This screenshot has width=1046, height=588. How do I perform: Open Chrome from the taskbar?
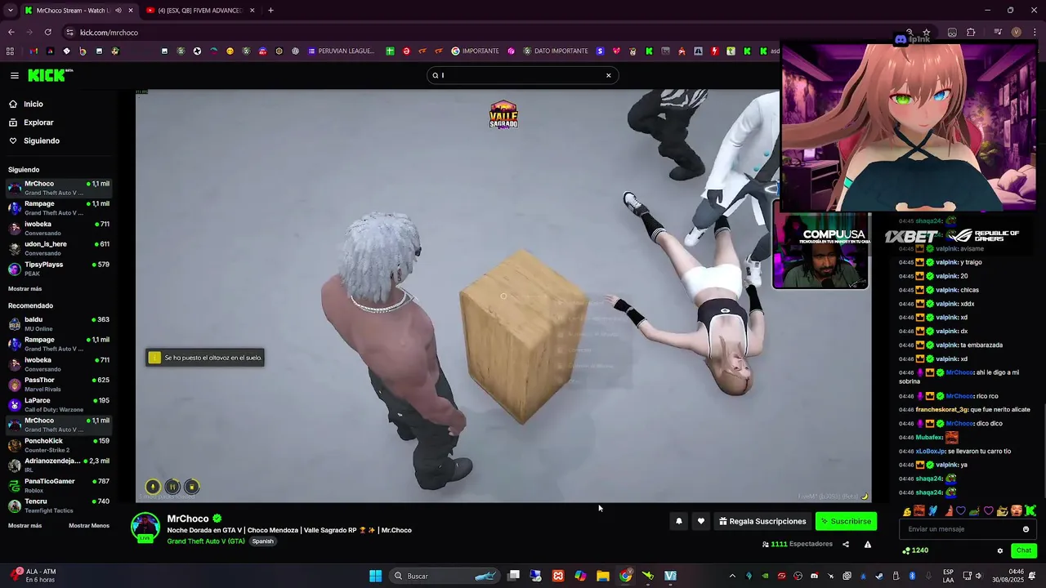(x=625, y=576)
